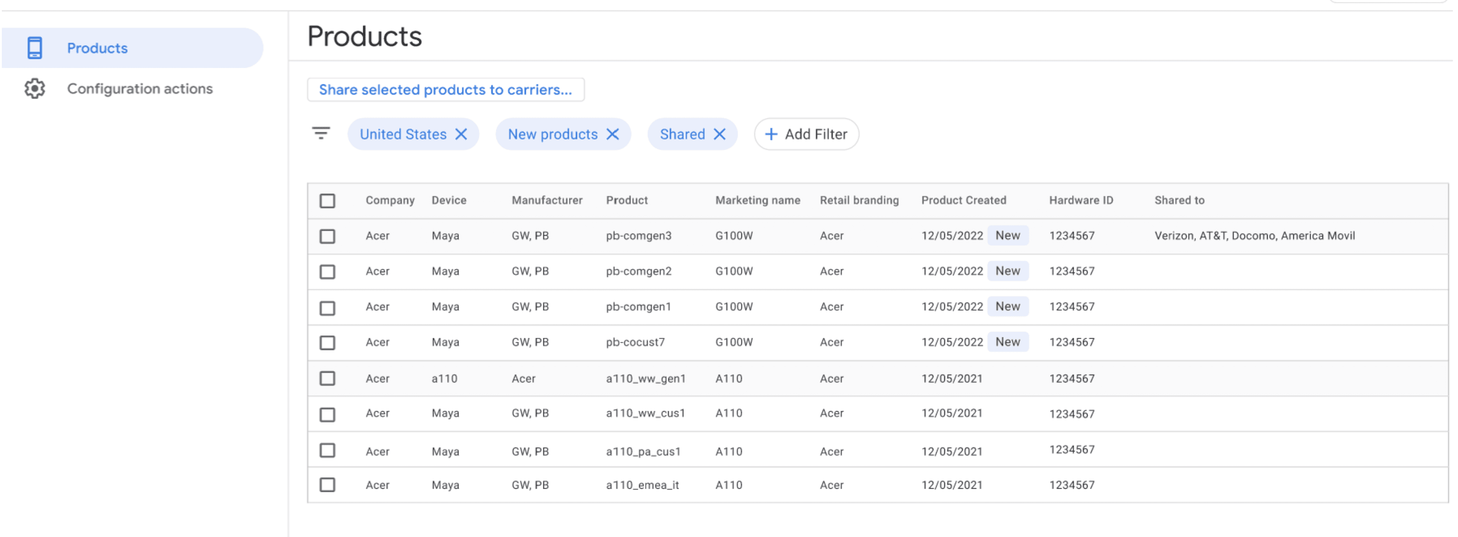This screenshot has width=1458, height=537.
Task: Sort by the Company column header
Action: (390, 200)
